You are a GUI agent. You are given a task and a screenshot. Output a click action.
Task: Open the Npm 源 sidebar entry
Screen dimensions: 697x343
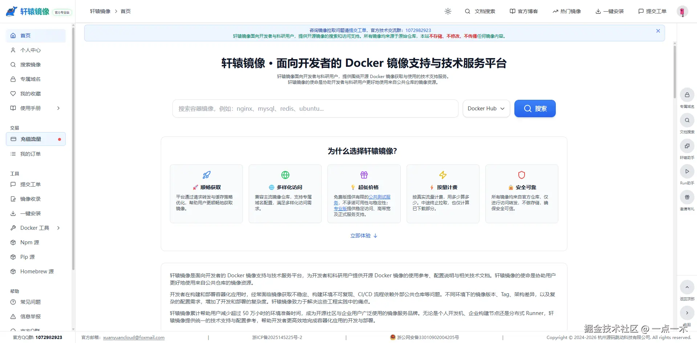tap(29, 242)
